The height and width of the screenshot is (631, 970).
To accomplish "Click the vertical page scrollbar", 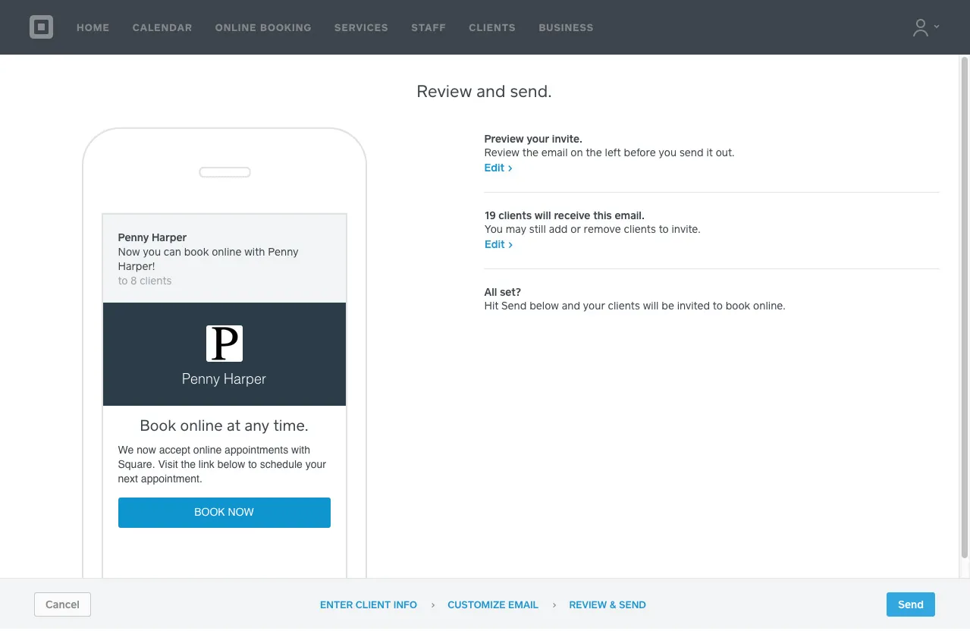I will coord(965,303).
